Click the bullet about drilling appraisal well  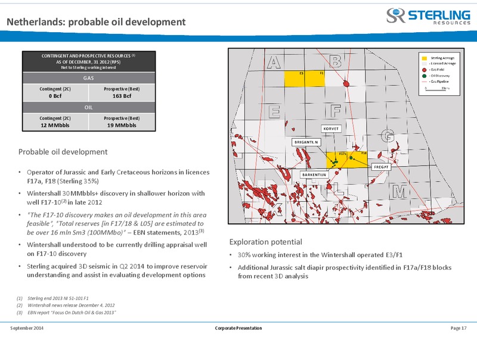click(x=117, y=249)
